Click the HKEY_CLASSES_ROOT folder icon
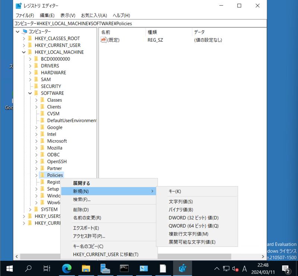Screen dimensions: 298x276 click(30, 38)
